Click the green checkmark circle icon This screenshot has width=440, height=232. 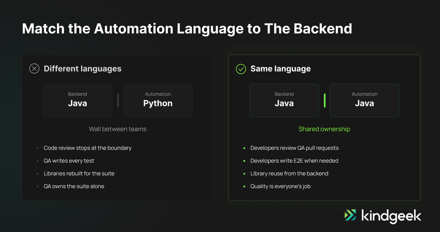tap(241, 69)
